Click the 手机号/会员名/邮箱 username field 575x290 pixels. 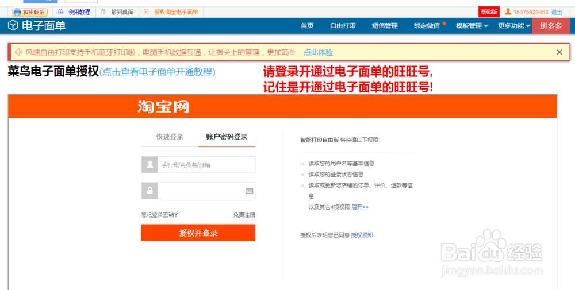tap(206, 165)
